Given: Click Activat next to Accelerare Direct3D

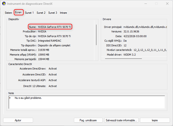Looking at the screenshot, I should coord(53,74).
